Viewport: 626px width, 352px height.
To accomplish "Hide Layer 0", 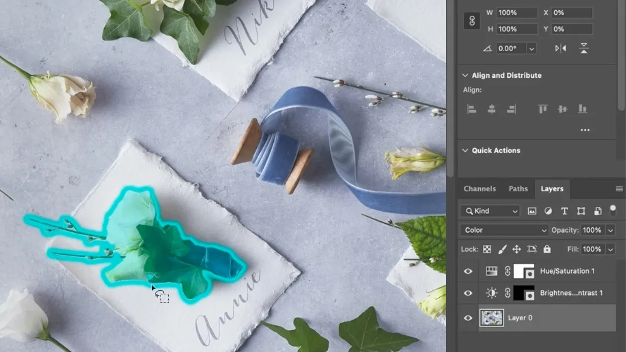I will pyautogui.click(x=468, y=318).
